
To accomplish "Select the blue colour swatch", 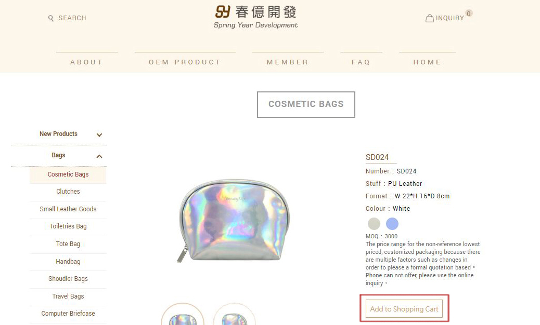I will [x=392, y=224].
